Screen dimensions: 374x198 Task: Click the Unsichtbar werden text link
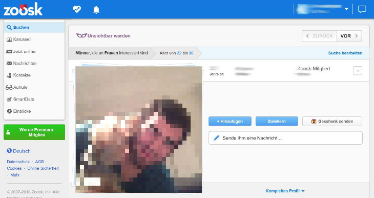point(109,36)
